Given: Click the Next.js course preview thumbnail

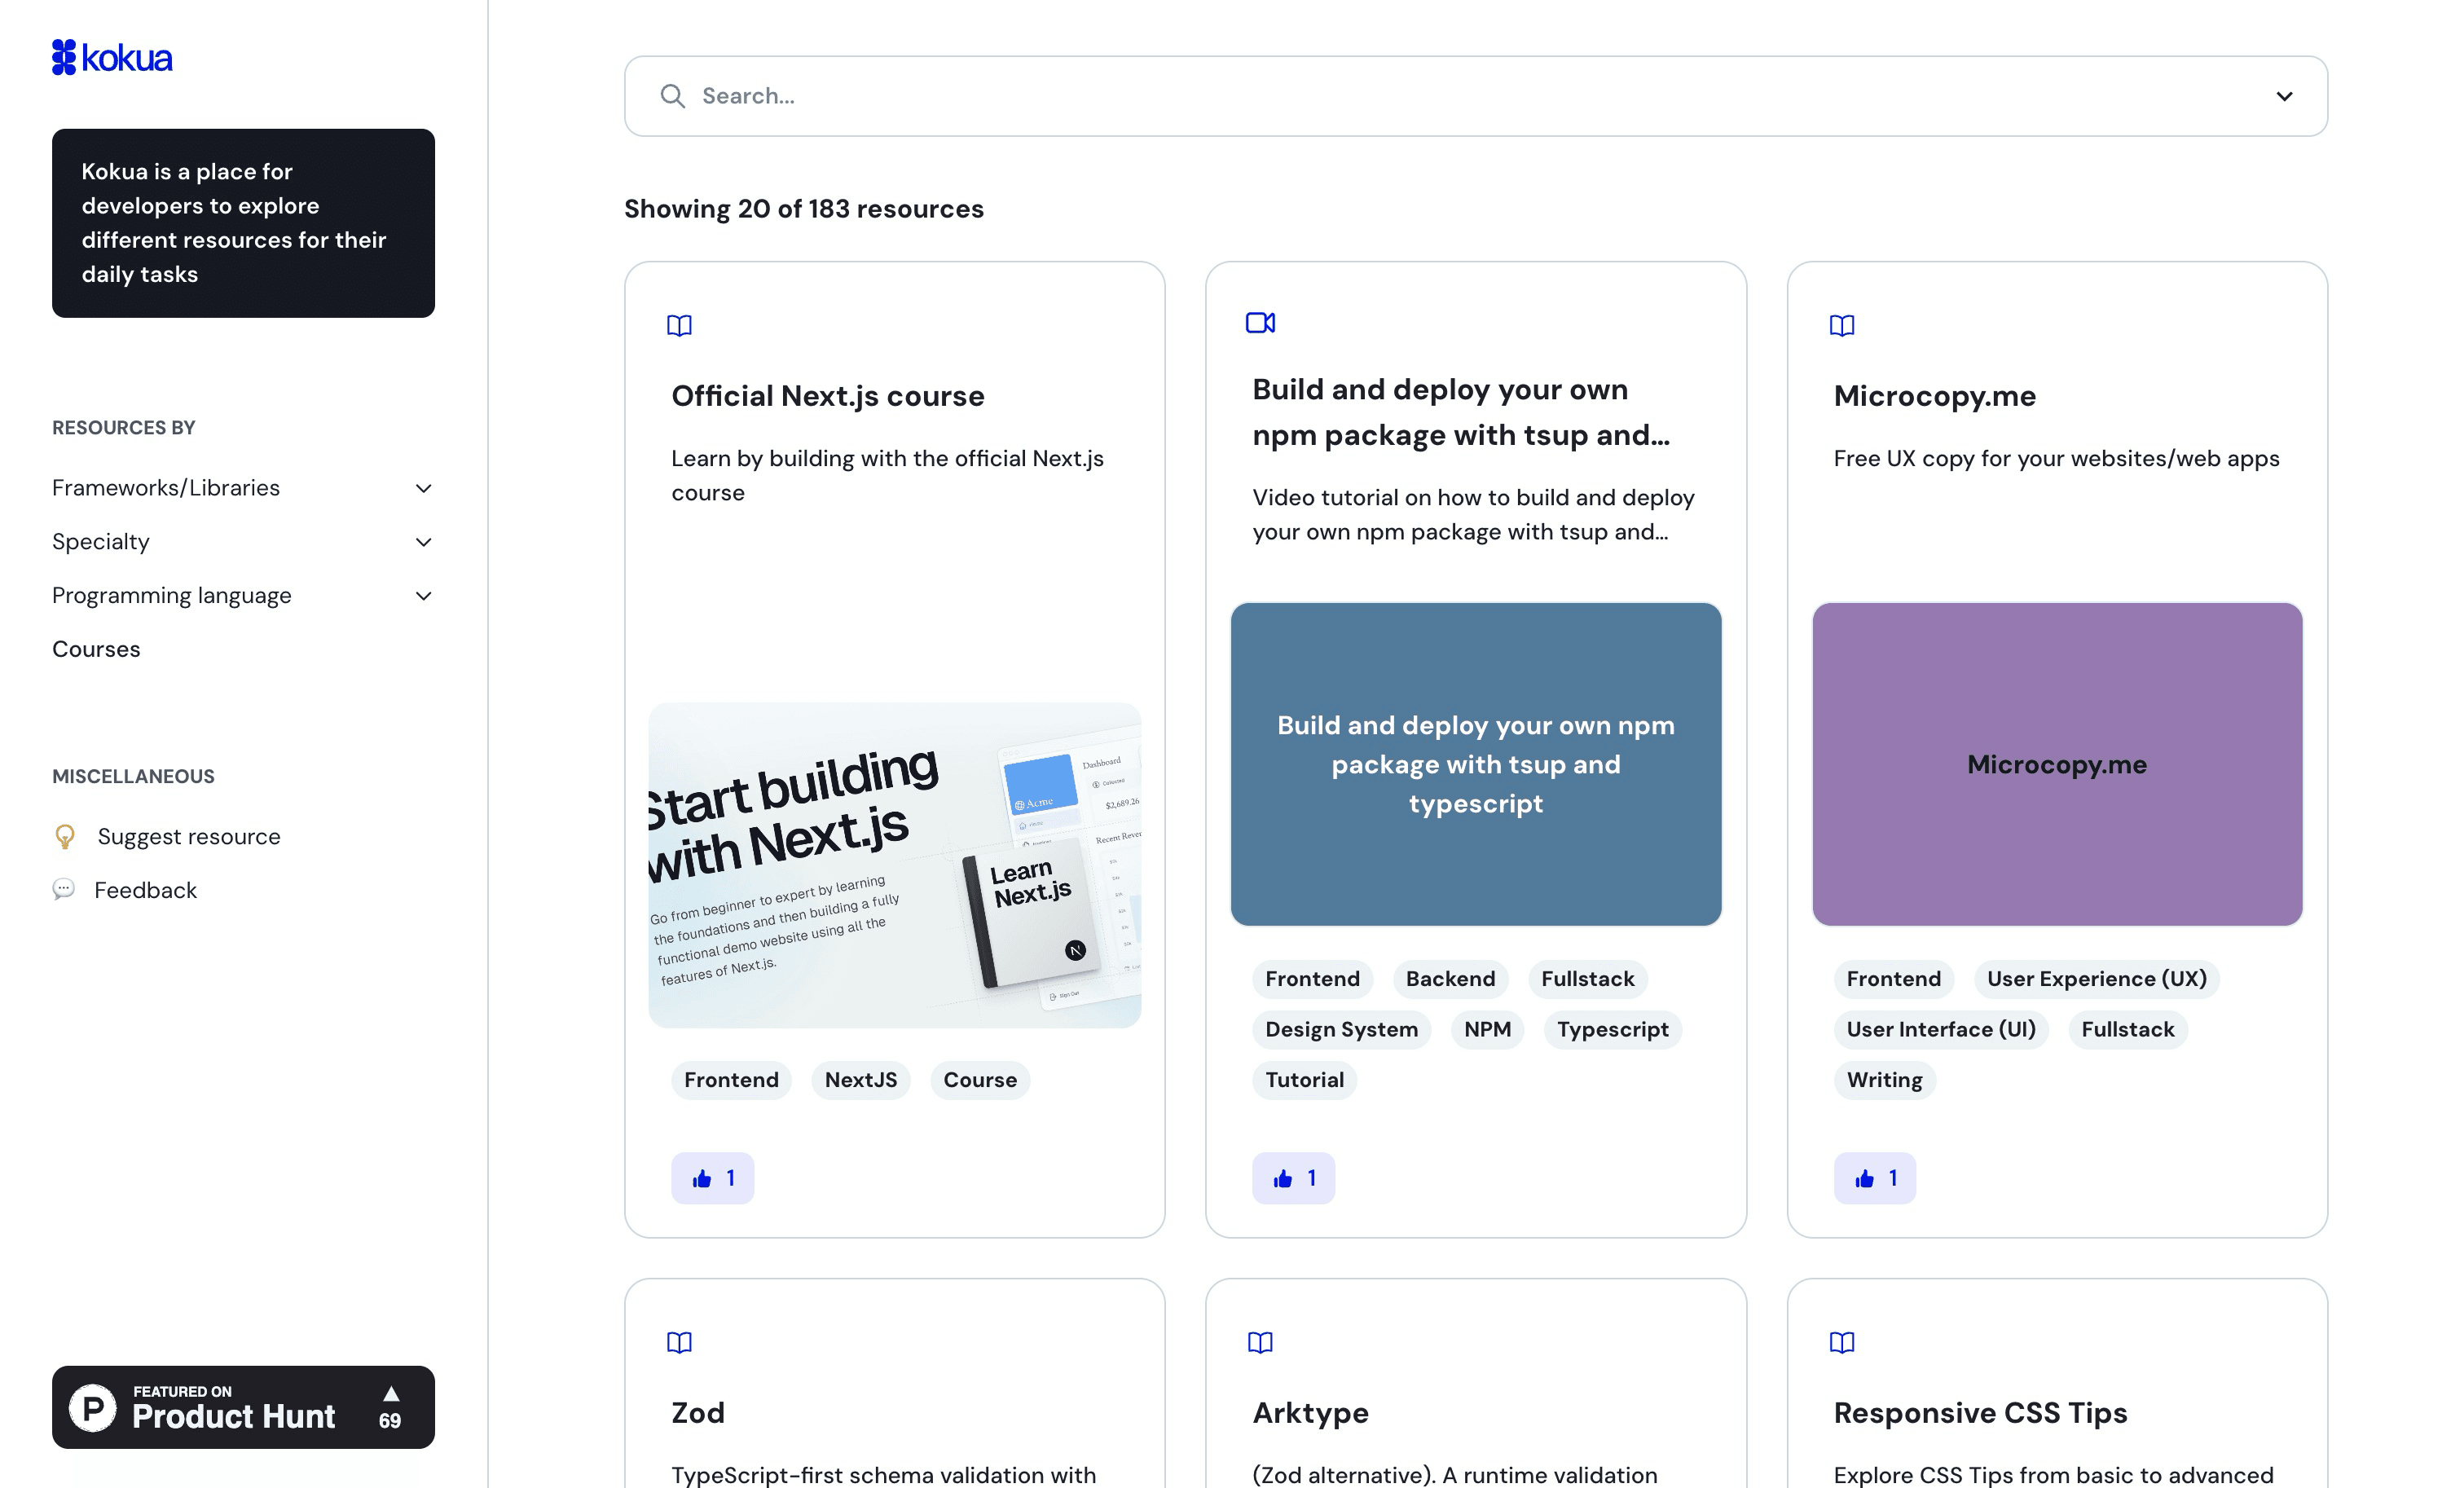Looking at the screenshot, I should [x=894, y=865].
